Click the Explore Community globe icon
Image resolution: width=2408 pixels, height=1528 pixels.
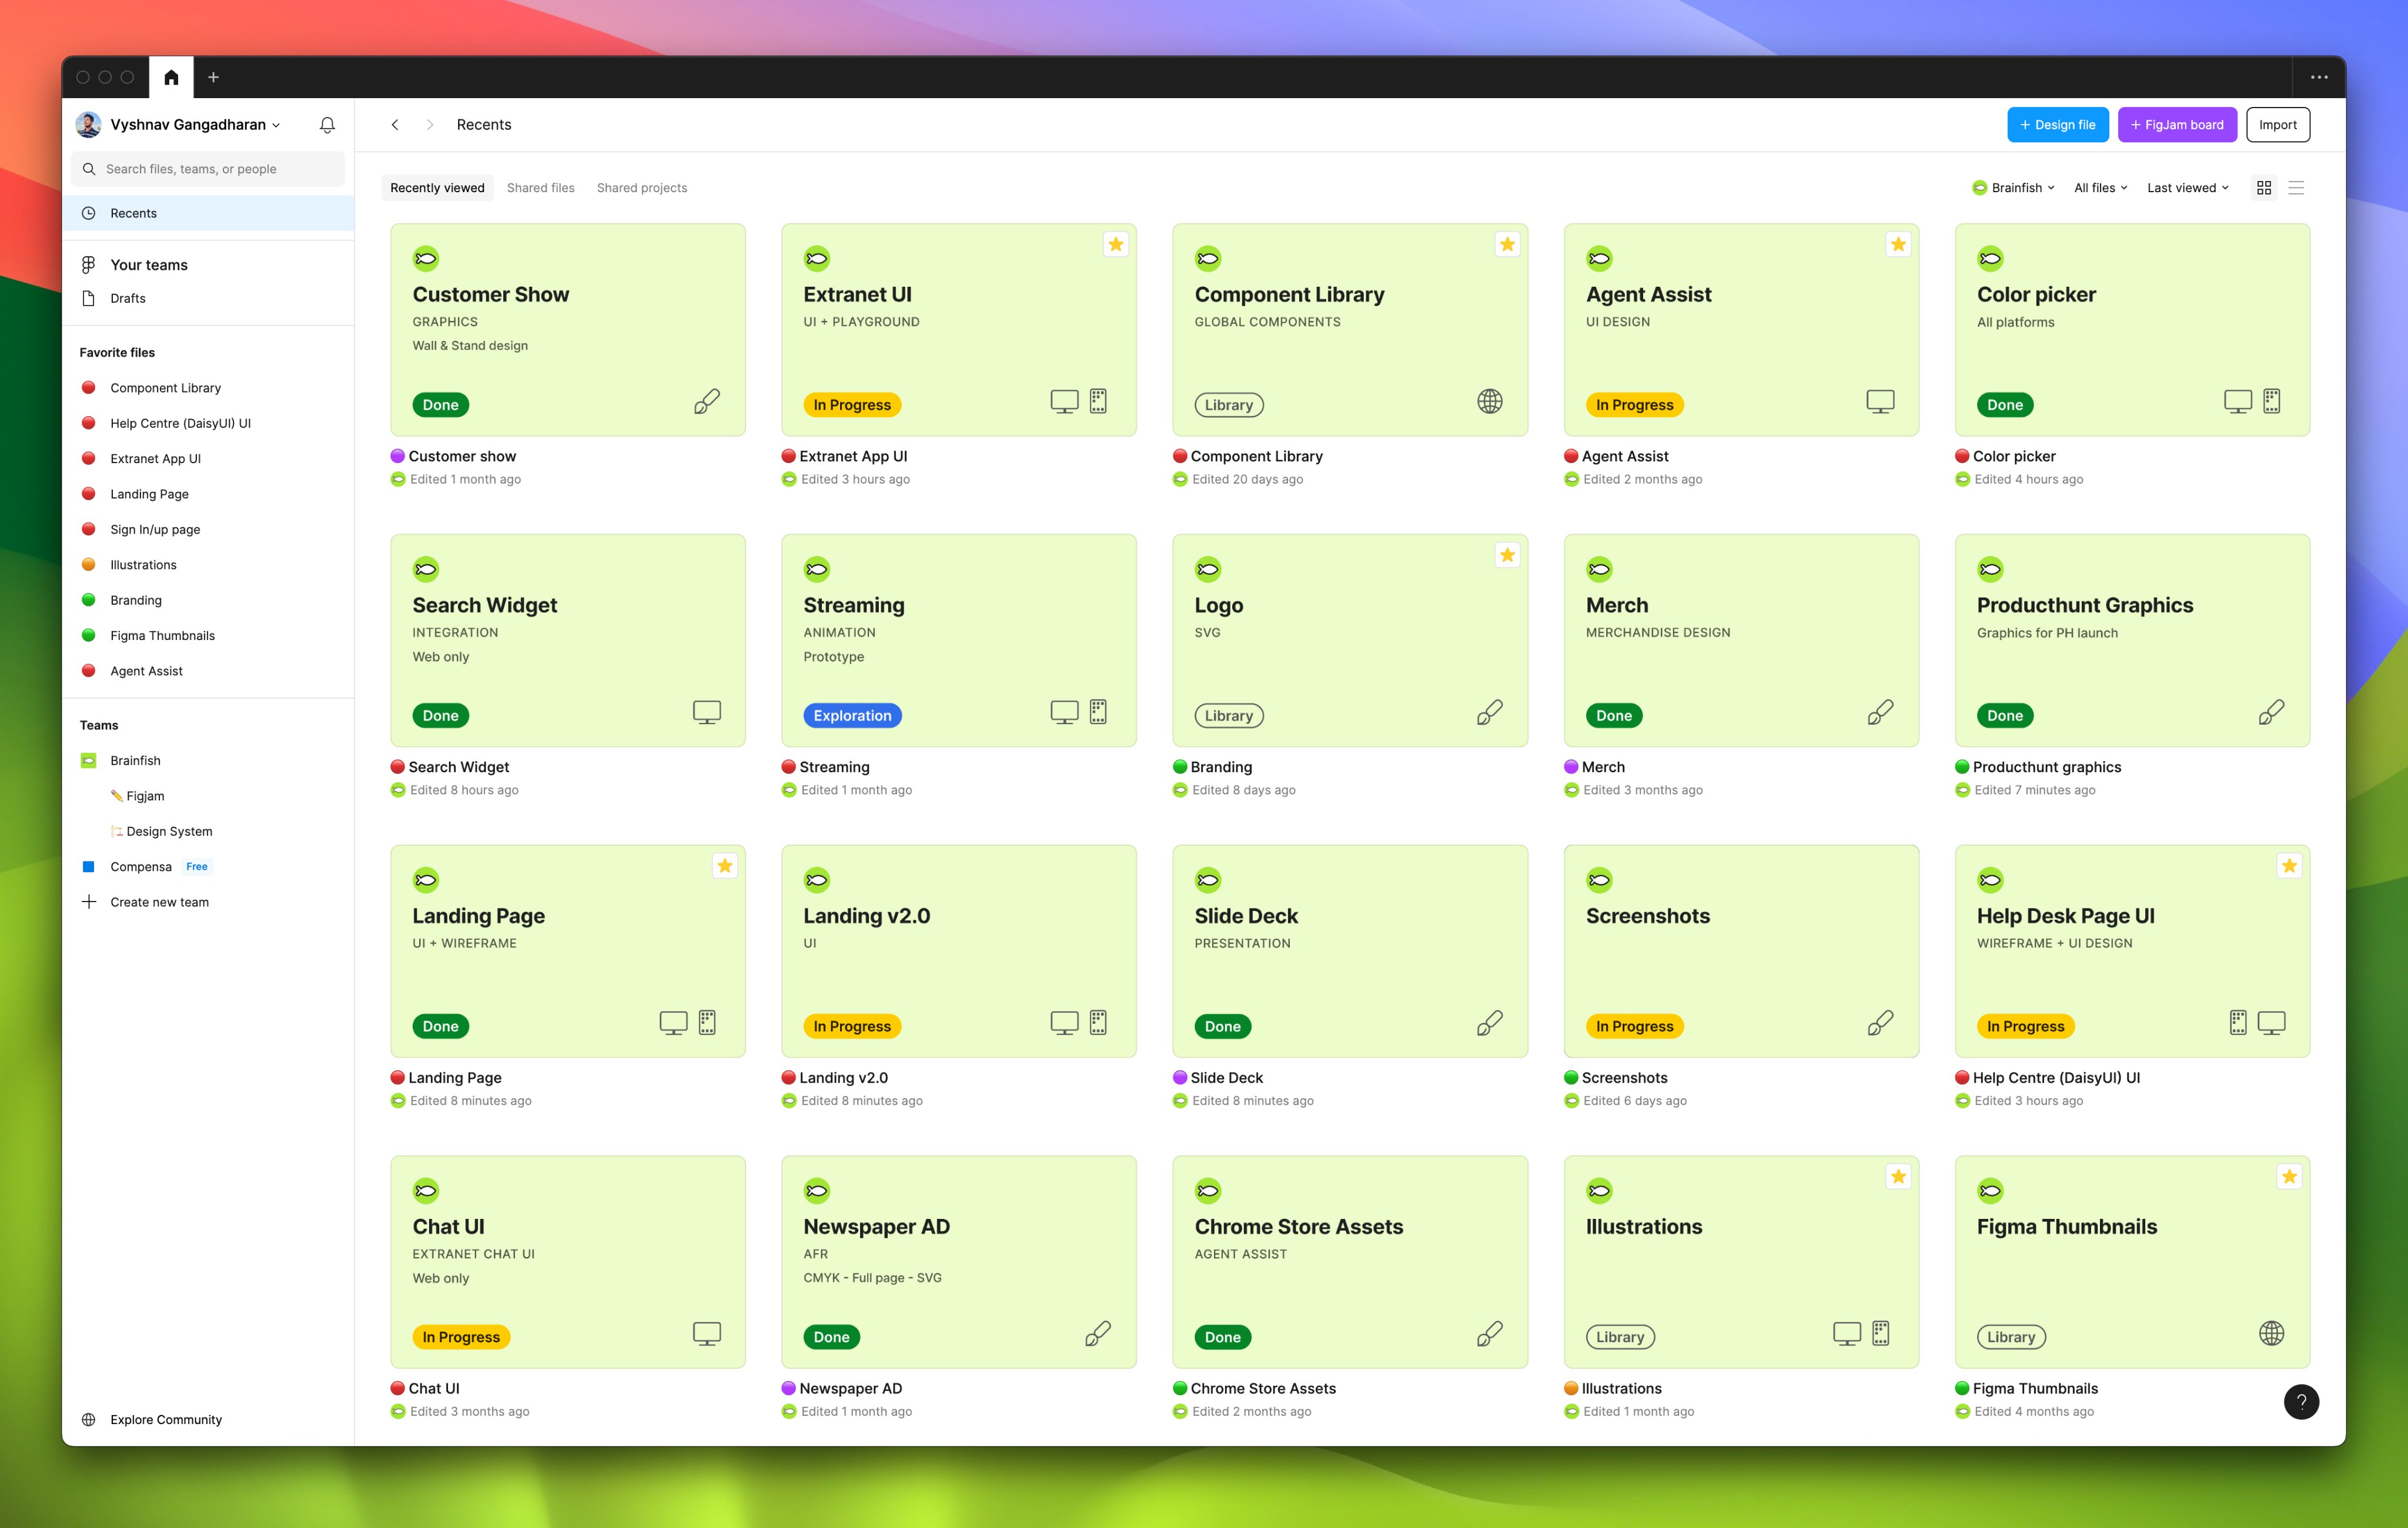[x=89, y=1419]
